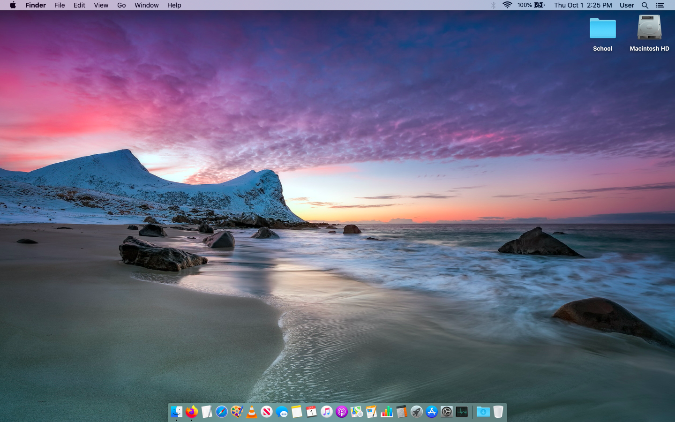Open the Wi-Fi status menu
Viewport: 675px width, 422px height.
[507, 5]
